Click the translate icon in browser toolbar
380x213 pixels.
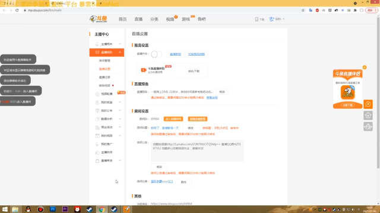coord(311,10)
